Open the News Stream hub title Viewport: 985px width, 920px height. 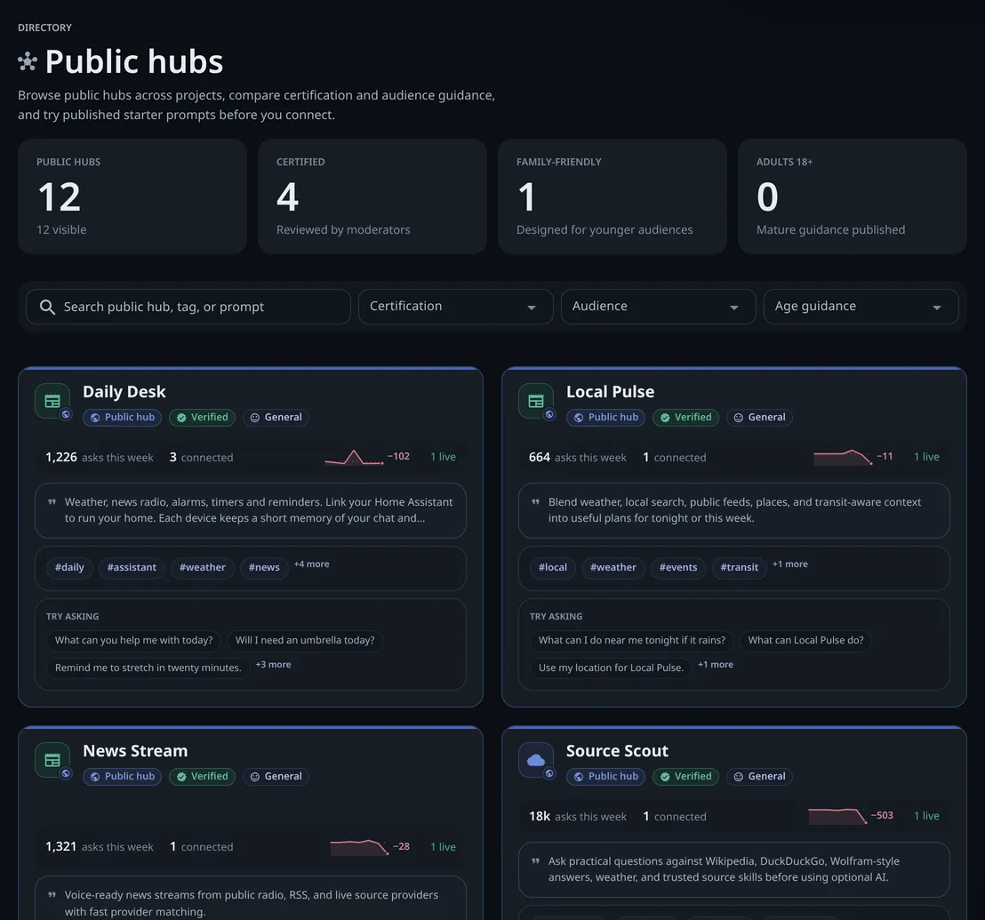[x=135, y=751]
